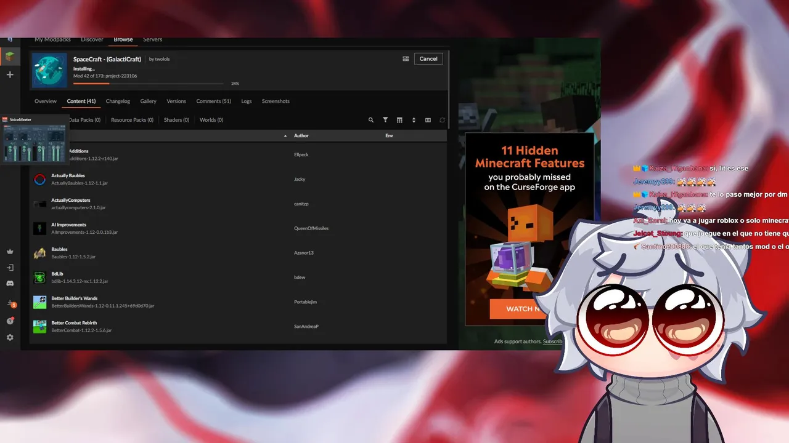This screenshot has width=789, height=443.
Task: Click the Env column header
Action: coord(389,135)
